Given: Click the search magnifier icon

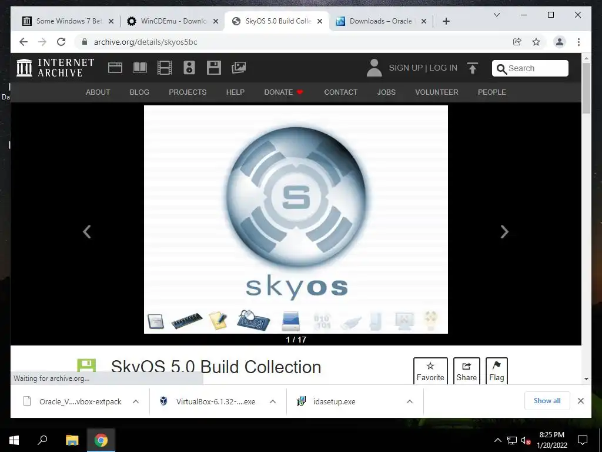Looking at the screenshot, I should pos(501,69).
